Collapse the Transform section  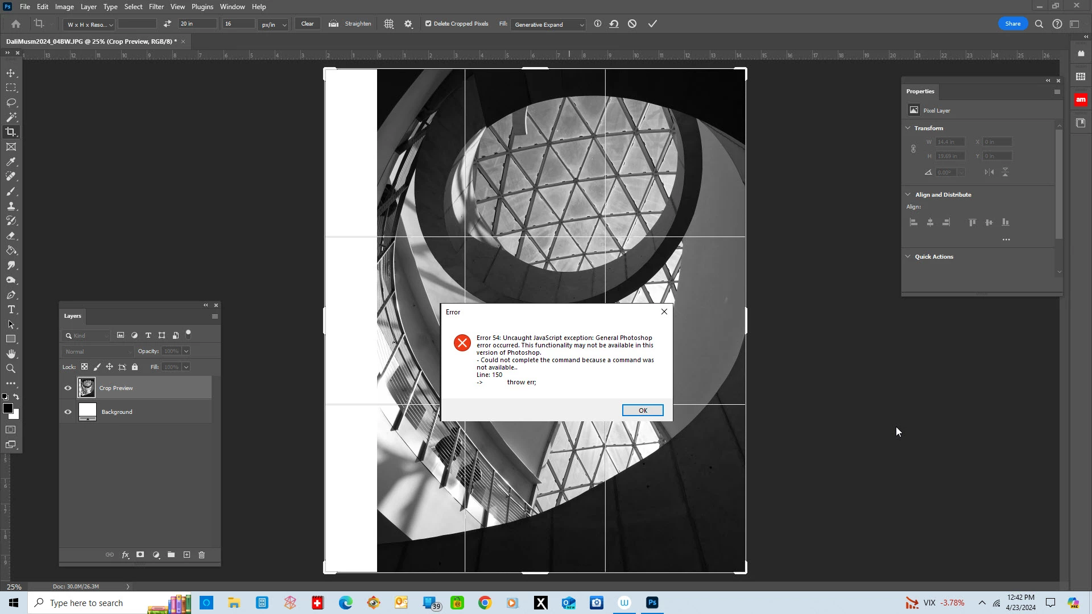908,128
